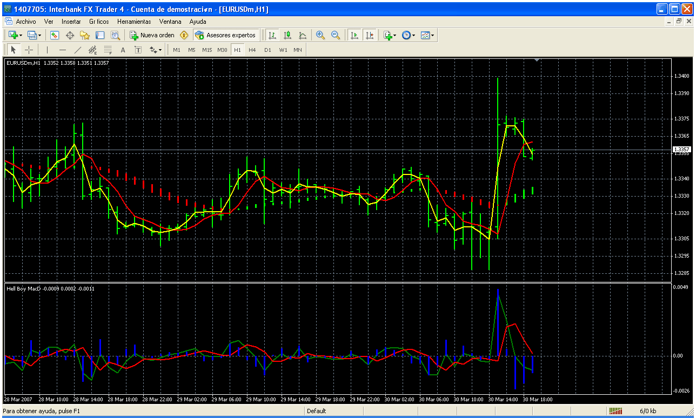Screen dimensions: 696x418
Task: Select the text label 'A' tool
Action: [x=123, y=50]
